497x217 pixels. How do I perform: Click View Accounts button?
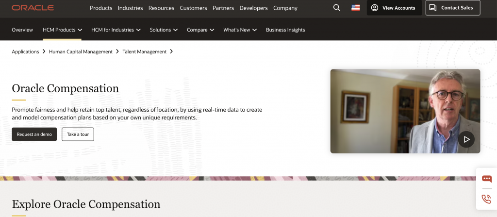tap(394, 8)
